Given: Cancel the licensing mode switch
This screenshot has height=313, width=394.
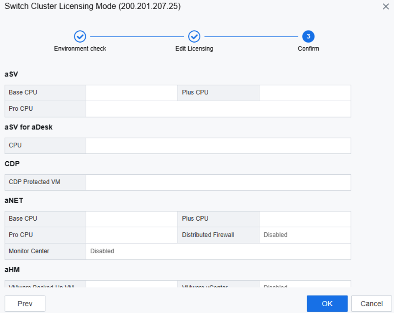Looking at the screenshot, I should pos(371,304).
